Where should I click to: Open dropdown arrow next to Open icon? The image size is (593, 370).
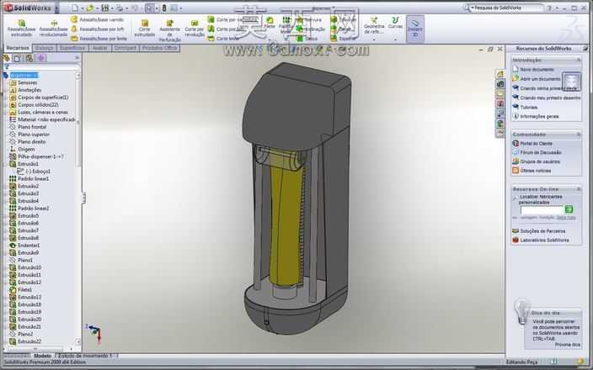point(97,8)
